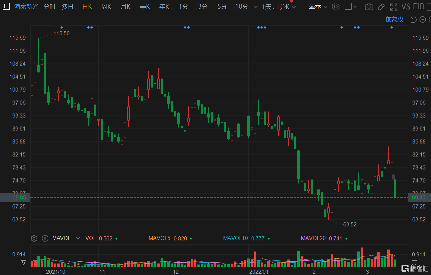431x275 pixels.
Task: Select the 1分 interval tab
Action: tap(183, 6)
